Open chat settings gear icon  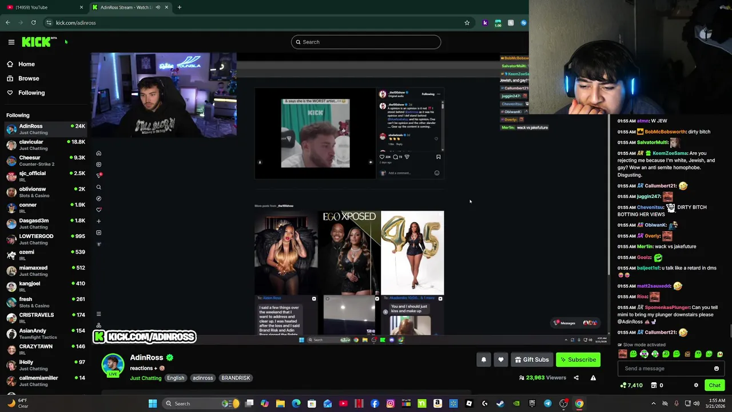(696, 385)
